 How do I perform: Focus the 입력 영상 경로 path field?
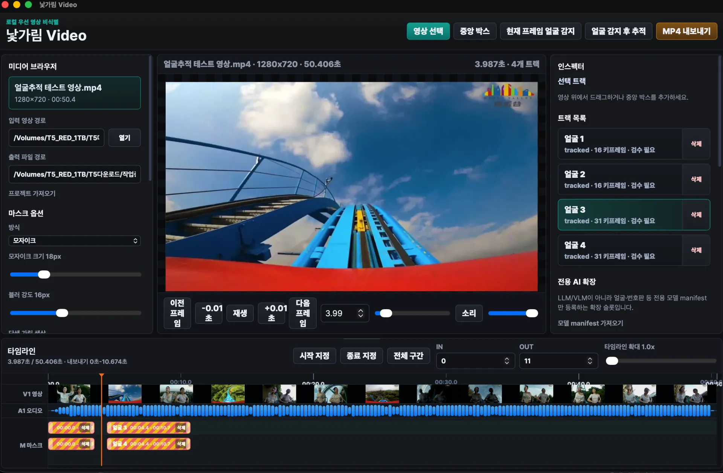click(x=56, y=138)
